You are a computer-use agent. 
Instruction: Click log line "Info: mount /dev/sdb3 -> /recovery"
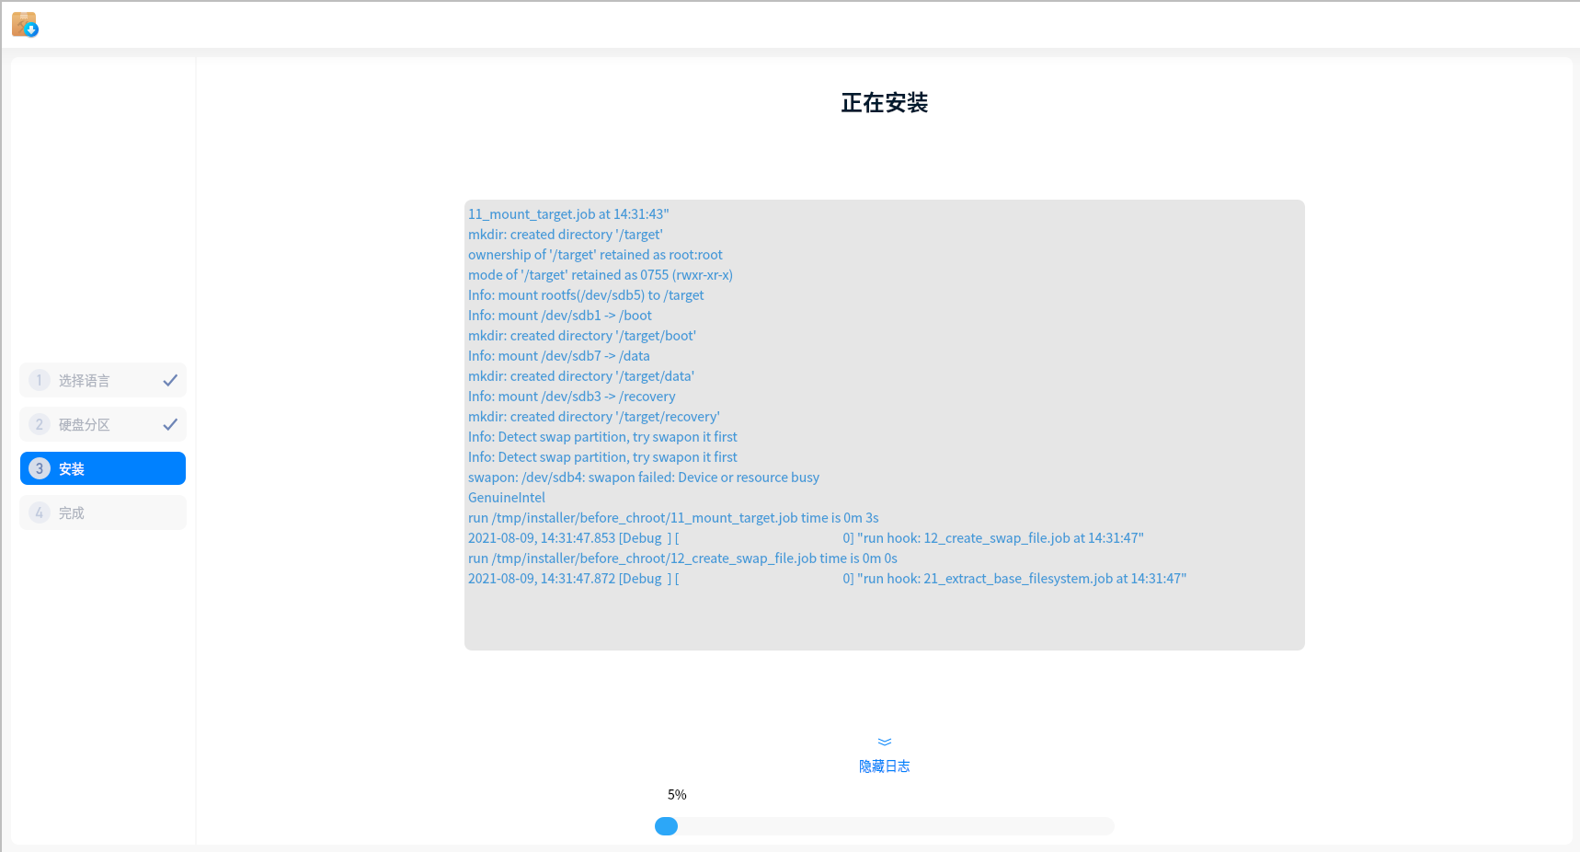pos(572,397)
